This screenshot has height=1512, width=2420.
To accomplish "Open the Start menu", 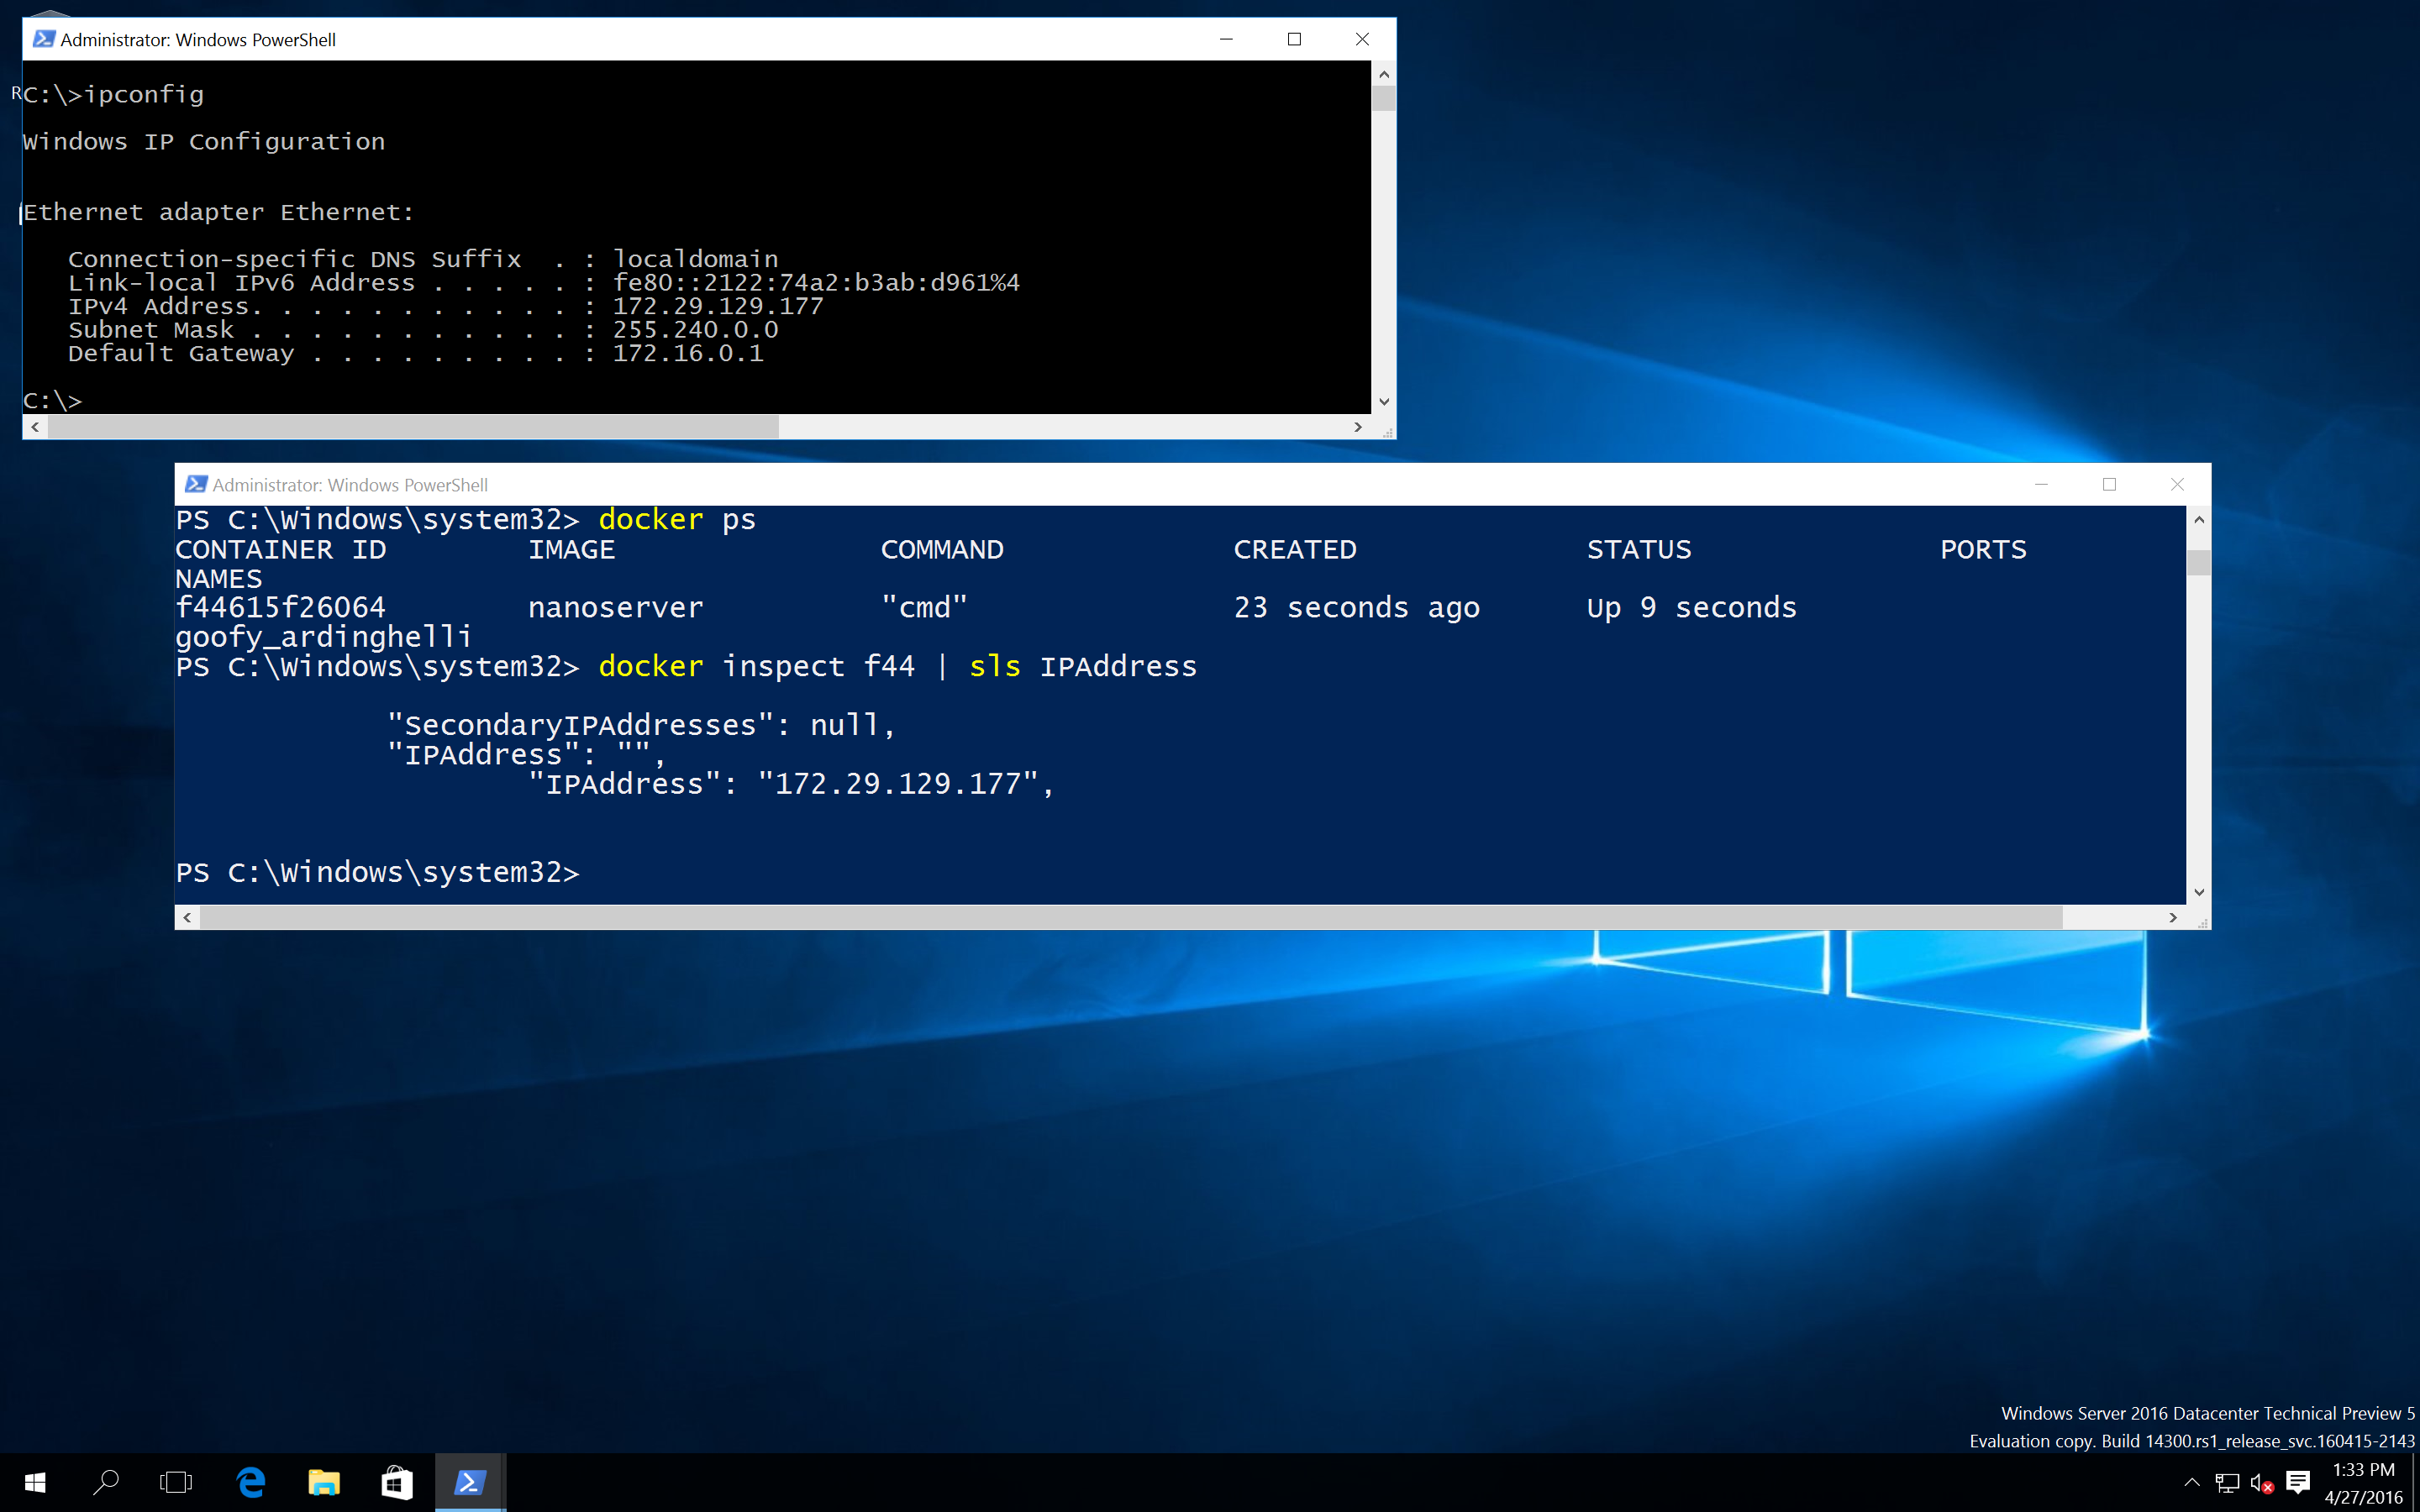I will 35,1482.
